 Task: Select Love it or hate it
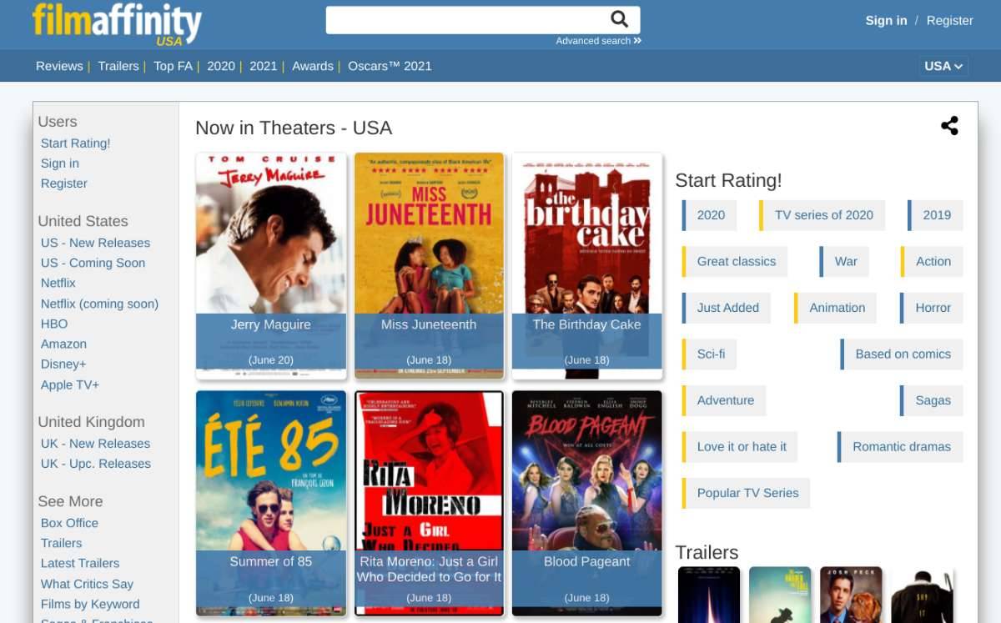click(x=741, y=446)
